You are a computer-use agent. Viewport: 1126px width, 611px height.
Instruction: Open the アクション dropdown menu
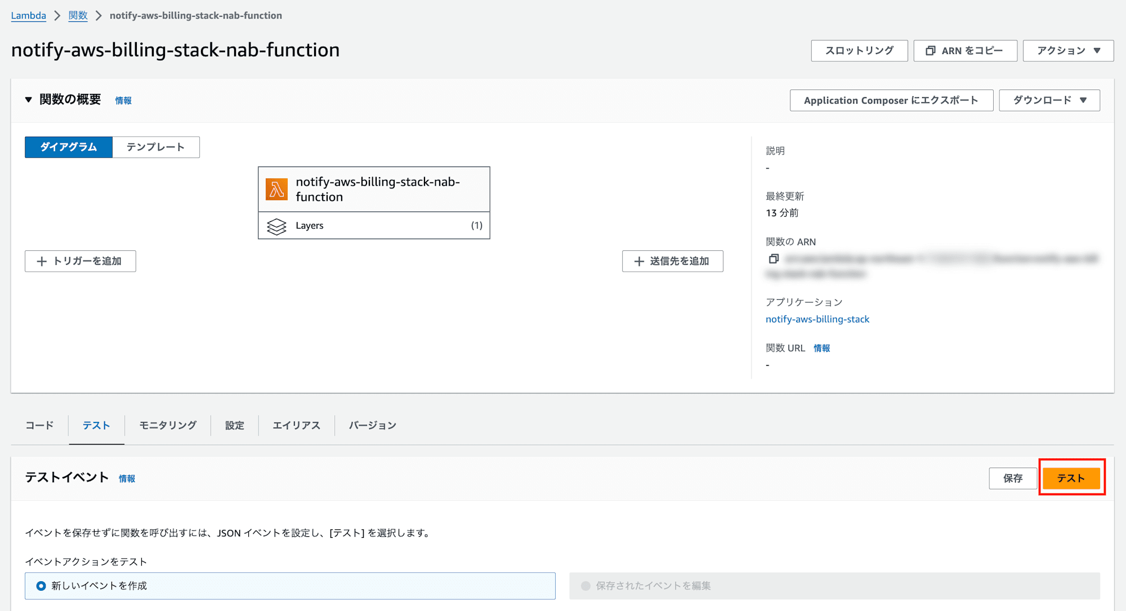coord(1068,51)
